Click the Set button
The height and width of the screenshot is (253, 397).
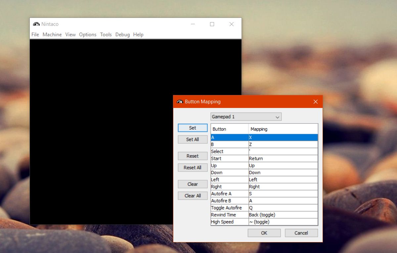(x=193, y=128)
